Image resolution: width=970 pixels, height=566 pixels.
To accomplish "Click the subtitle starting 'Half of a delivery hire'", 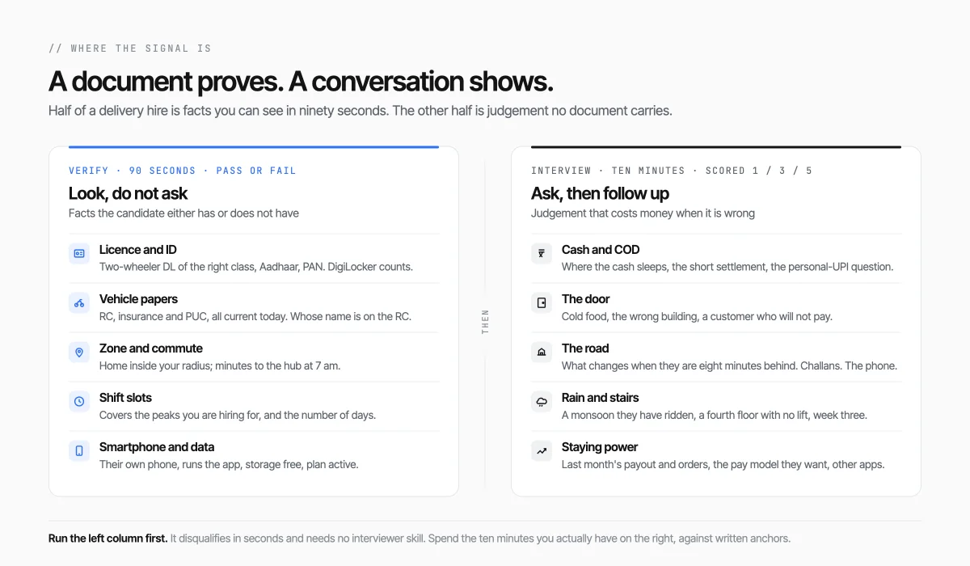I will [361, 111].
